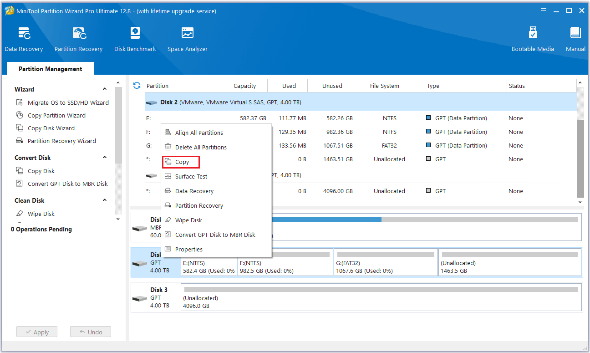This screenshot has height=353, width=590.
Task: Click the Copy Disk icon under Convert Disk
Action: tap(20, 171)
